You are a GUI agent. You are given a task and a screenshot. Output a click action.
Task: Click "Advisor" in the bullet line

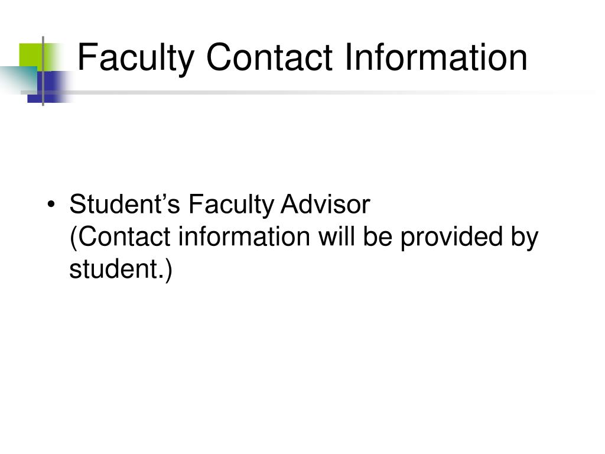(x=326, y=204)
